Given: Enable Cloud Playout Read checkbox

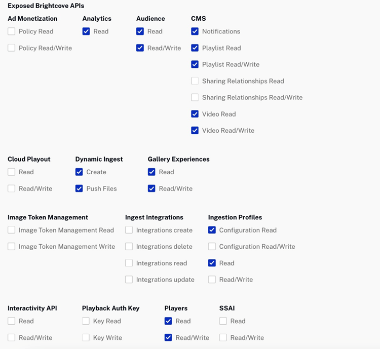Looking at the screenshot, I should point(12,172).
